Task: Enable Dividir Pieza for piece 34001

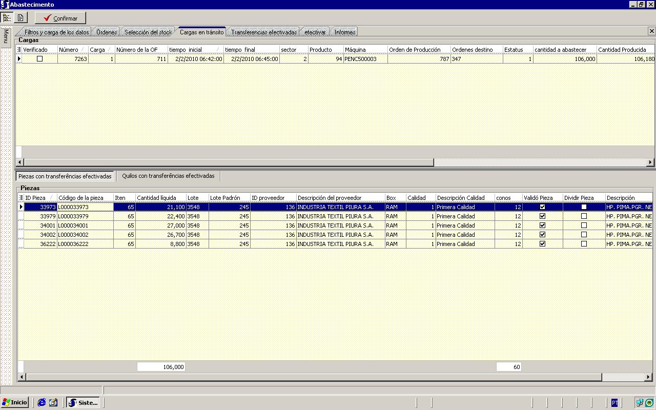Action: coord(584,225)
